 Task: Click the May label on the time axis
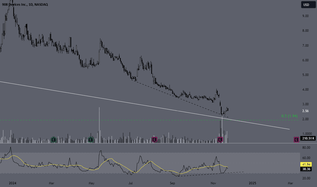tap(91, 183)
